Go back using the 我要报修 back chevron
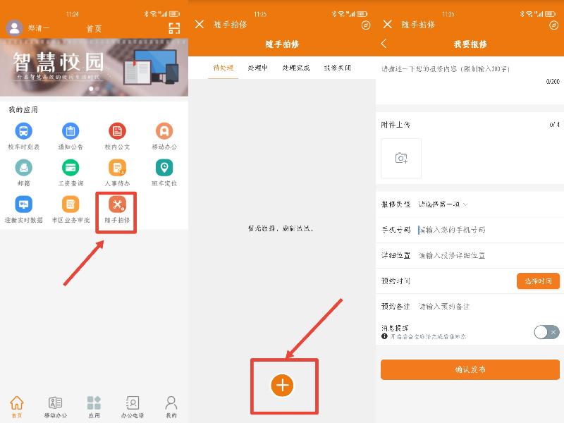This screenshot has height=423, width=564. 384,44
